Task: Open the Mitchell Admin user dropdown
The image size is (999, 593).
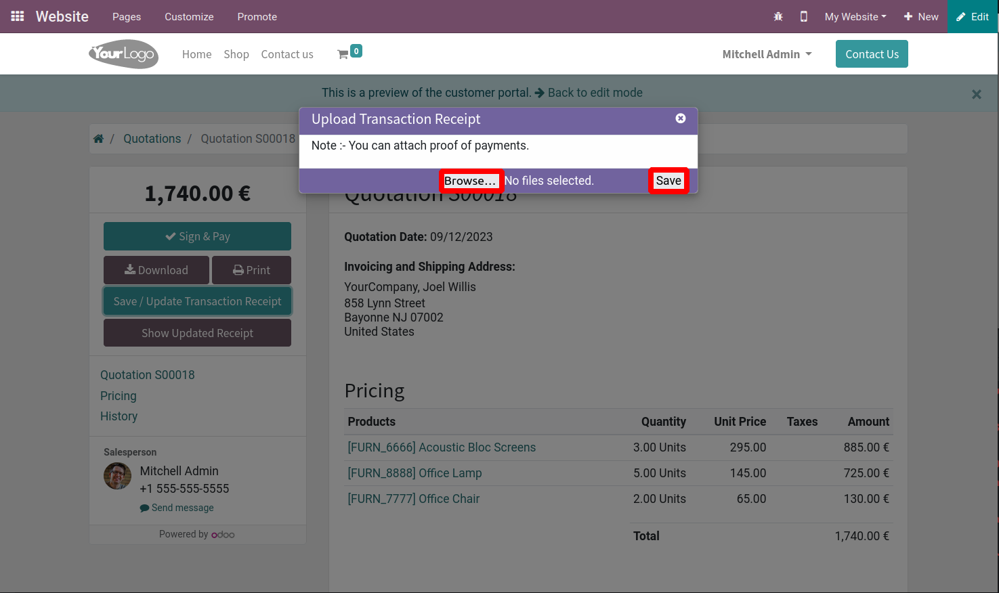Action: click(x=767, y=54)
